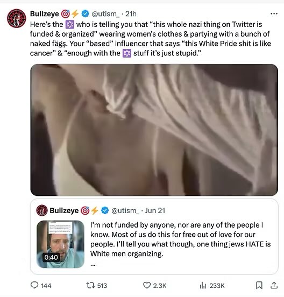The width and height of the screenshot is (284, 297).
Task: View analytics bar-chart icon showing 233K
Action: [x=203, y=286]
